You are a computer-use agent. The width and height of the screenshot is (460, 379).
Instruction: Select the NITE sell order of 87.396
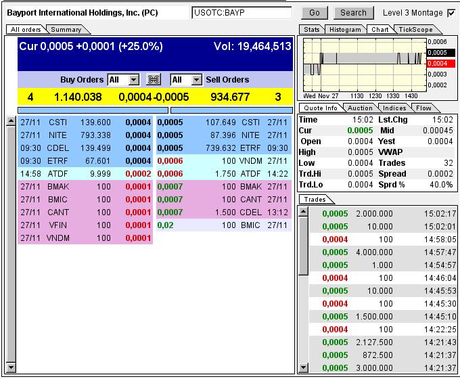tap(224, 135)
